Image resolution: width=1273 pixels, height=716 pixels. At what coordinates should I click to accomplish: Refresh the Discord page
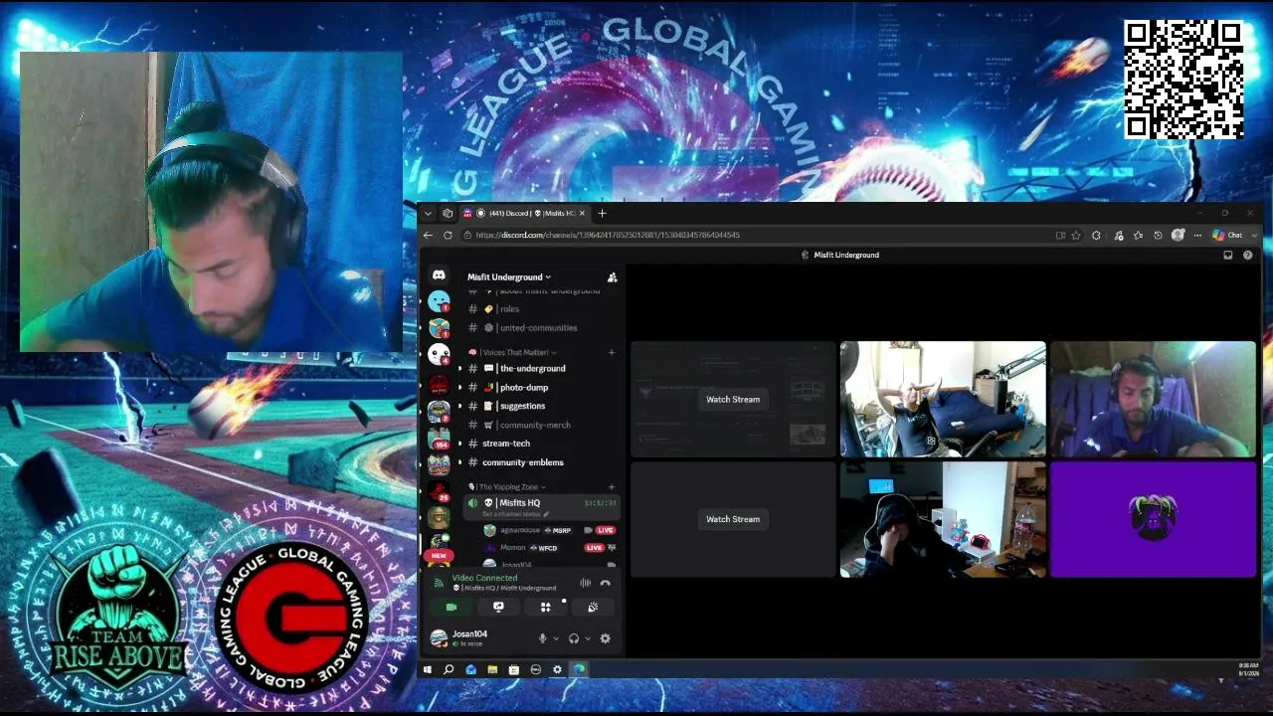click(448, 236)
